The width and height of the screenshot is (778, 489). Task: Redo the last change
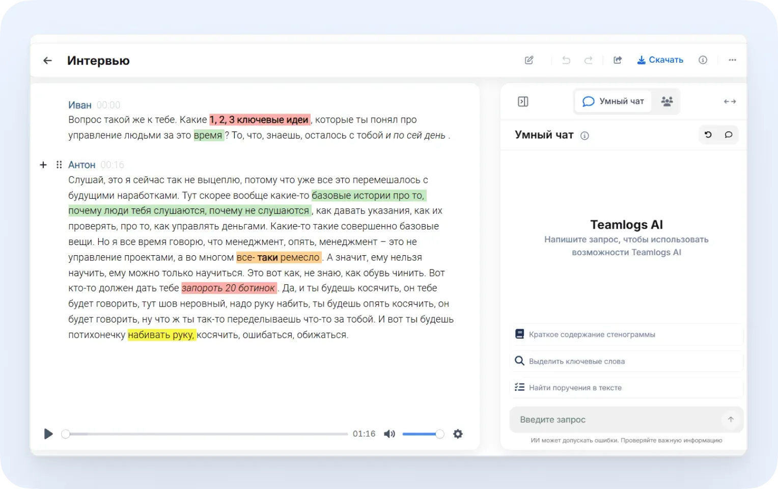tap(588, 60)
